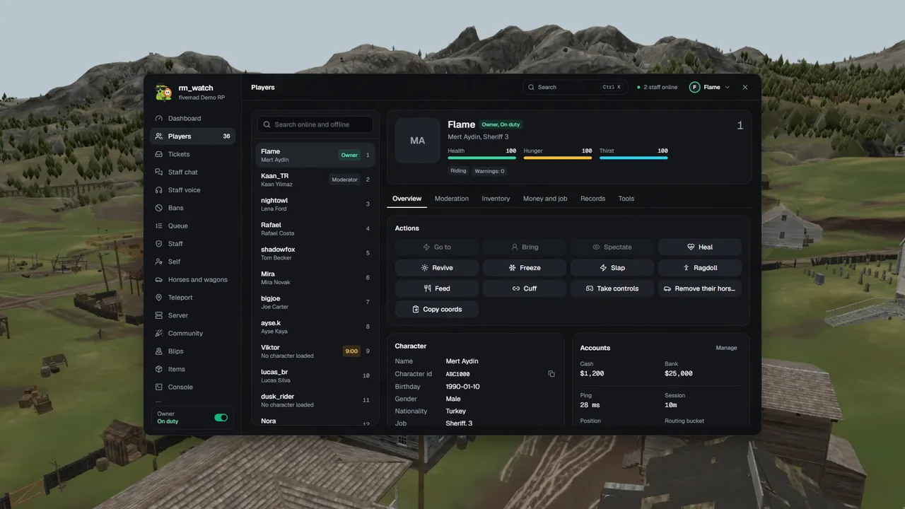Click the Heal action button

pyautogui.click(x=700, y=247)
